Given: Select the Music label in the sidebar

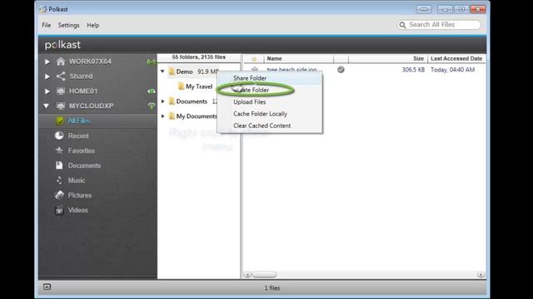Looking at the screenshot, I should tap(77, 180).
